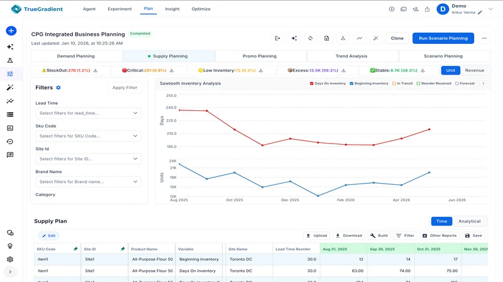Open the Agent menu
503x282 pixels.
89,9
